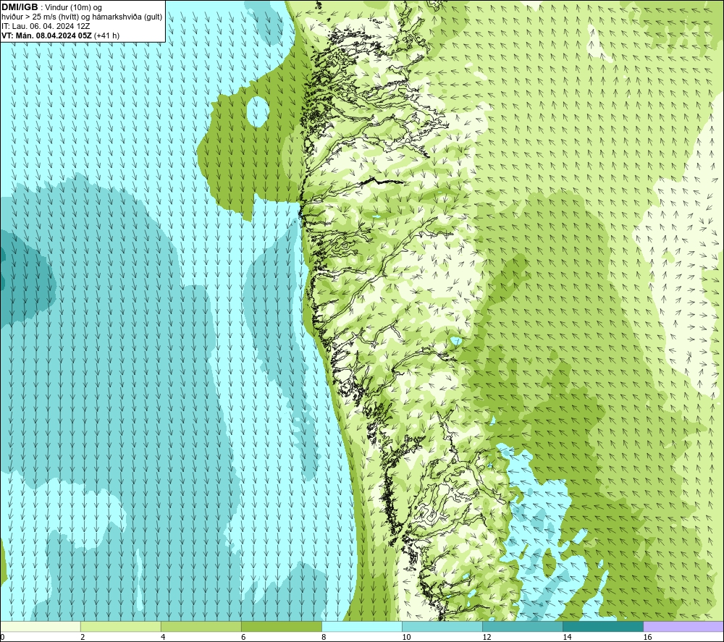
Task: Click the scale label '16'
Action: [x=647, y=637]
